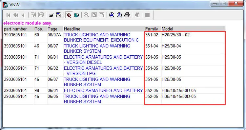Click the gray square stop icon
Image resolution: width=246 pixels, height=130 pixels.
pyautogui.click(x=147, y=15)
